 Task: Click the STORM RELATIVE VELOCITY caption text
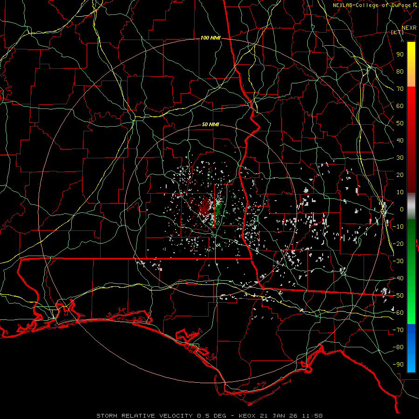click(145, 416)
